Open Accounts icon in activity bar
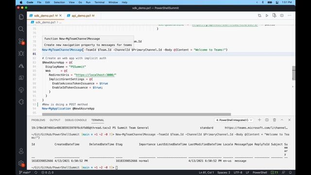 [x=21, y=151]
